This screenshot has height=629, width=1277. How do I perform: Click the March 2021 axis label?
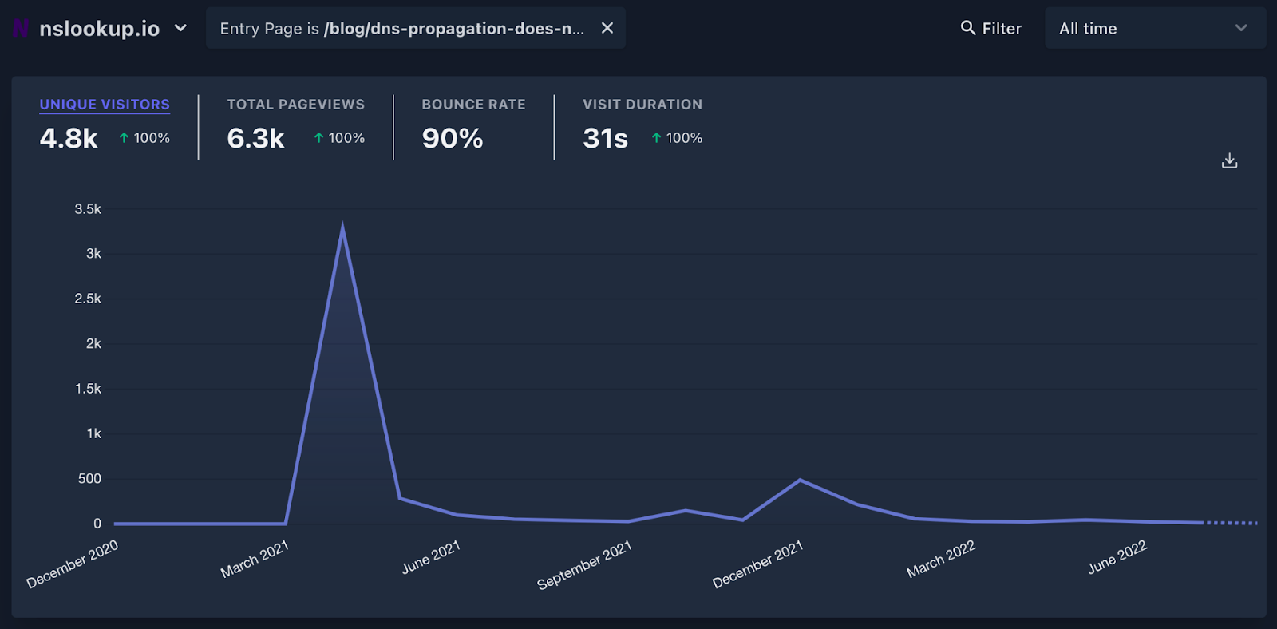(255, 559)
